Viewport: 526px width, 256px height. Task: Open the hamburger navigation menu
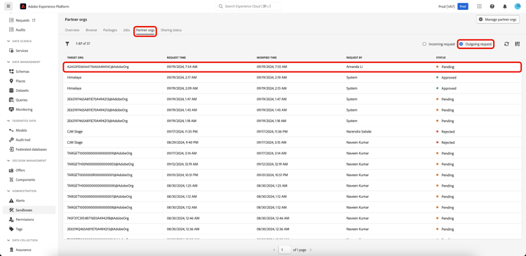pos(8,6)
